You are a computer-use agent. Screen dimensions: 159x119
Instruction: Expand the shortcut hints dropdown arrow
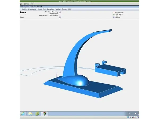pyautogui.click(x=60, y=12)
